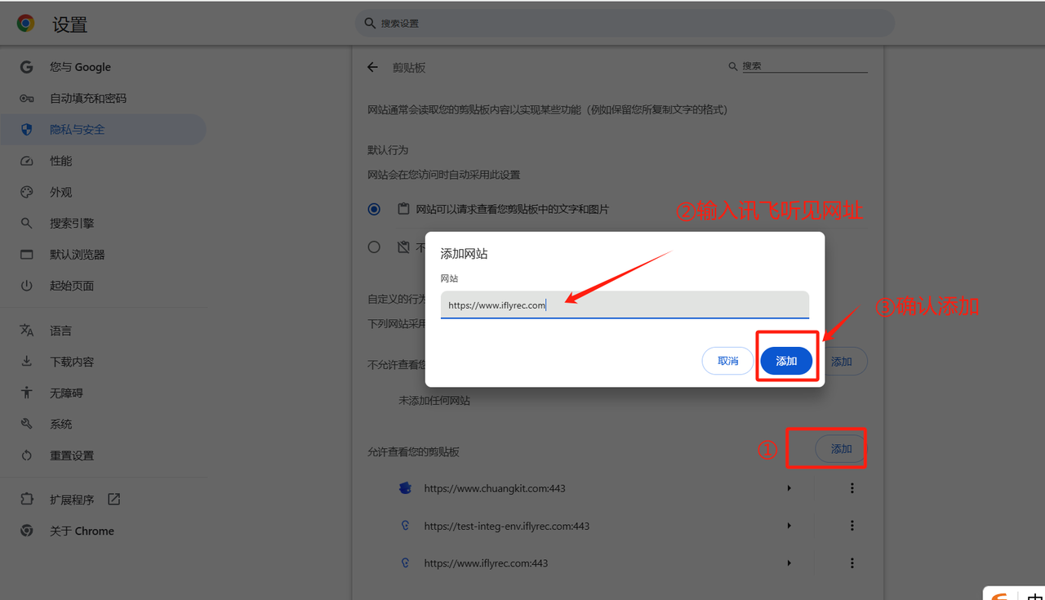The image size is (1045, 600).
Task: Open more actions for test-integ-env.iflyrec.com:443
Action: [852, 526]
